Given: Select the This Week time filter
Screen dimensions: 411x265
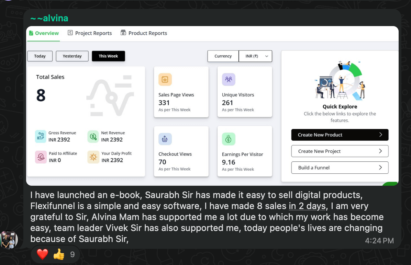Looking at the screenshot, I should (x=108, y=56).
